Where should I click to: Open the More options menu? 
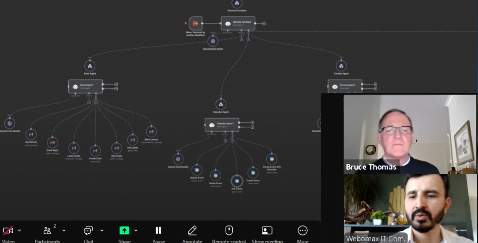(302, 234)
